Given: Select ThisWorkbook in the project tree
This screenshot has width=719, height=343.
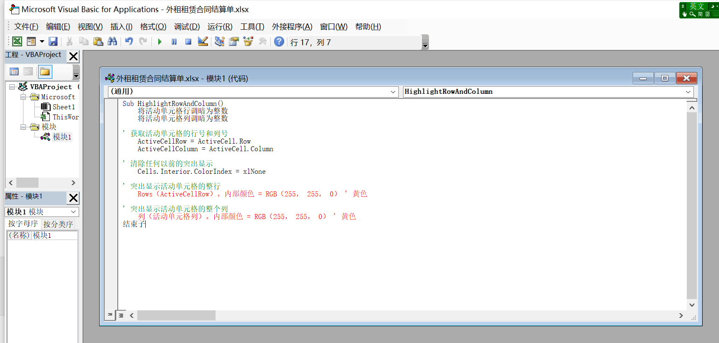Looking at the screenshot, I should (65, 117).
